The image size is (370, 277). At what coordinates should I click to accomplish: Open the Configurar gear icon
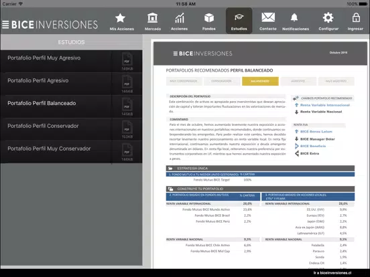pyautogui.click(x=328, y=17)
